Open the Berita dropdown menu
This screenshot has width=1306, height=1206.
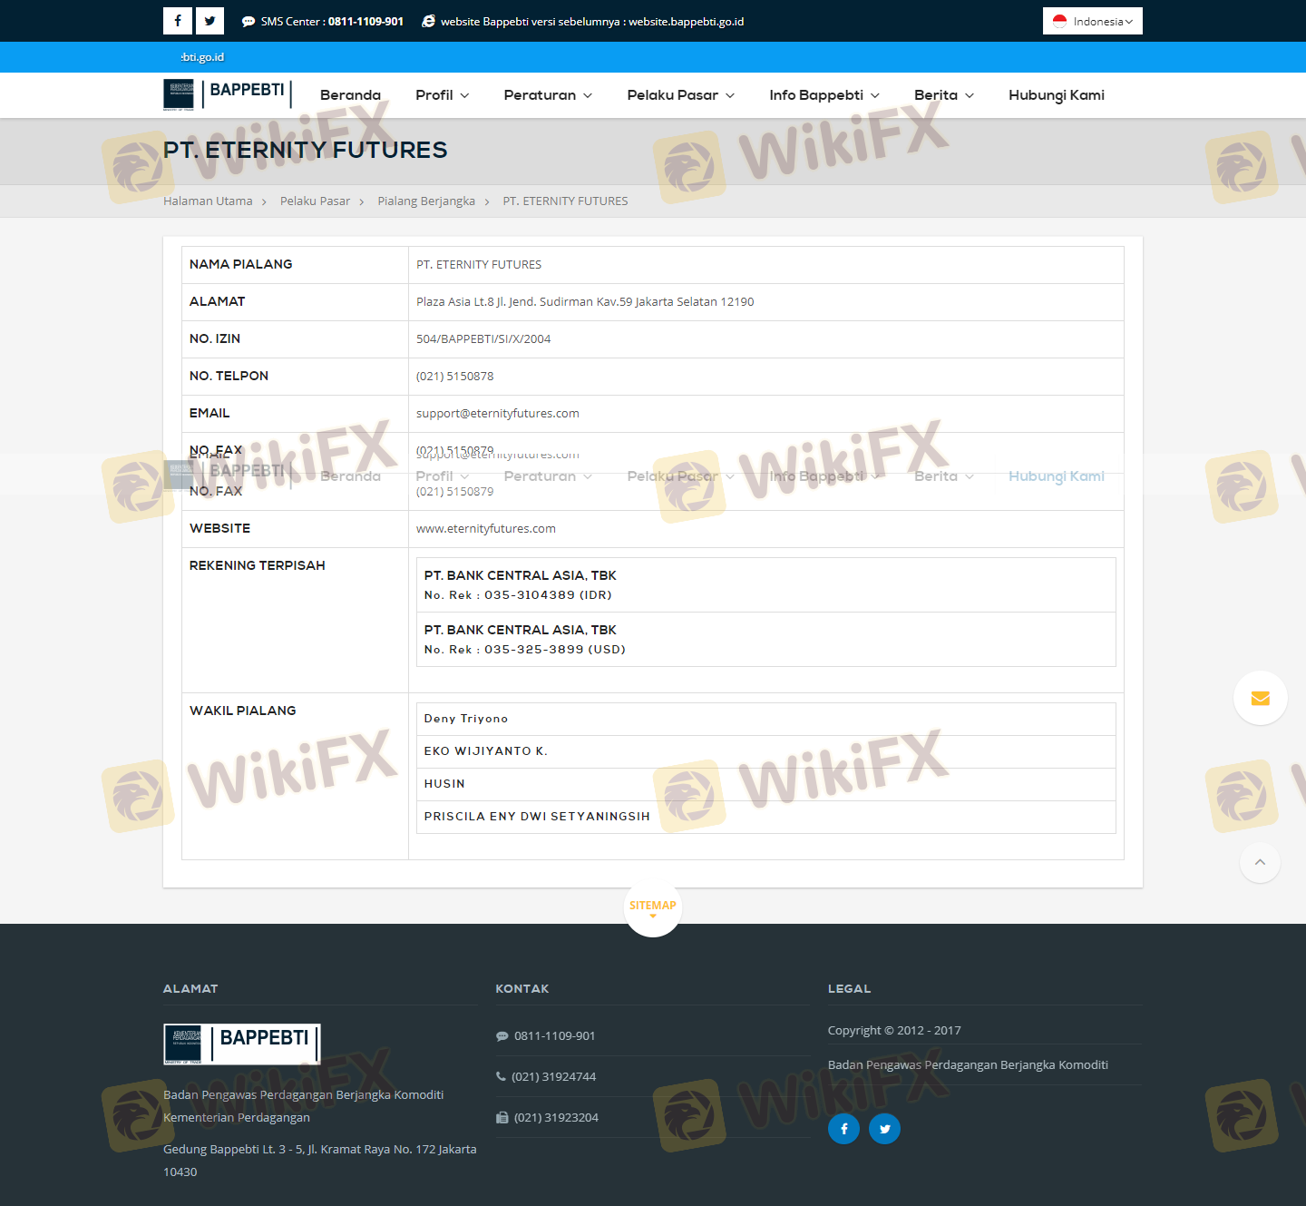pyautogui.click(x=943, y=95)
